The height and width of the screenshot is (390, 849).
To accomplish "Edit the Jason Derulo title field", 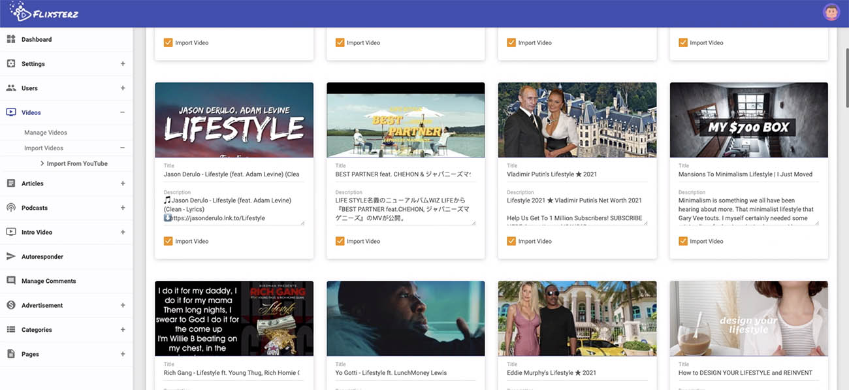I will (x=234, y=174).
